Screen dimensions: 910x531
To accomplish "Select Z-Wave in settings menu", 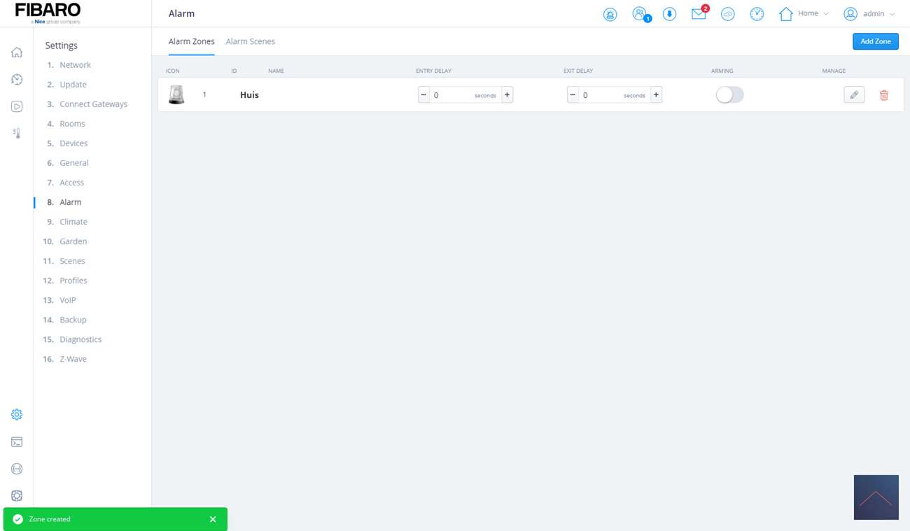I will tap(73, 359).
